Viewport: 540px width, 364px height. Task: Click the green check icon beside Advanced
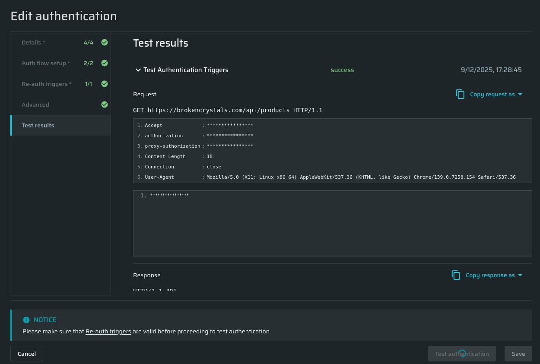pos(105,104)
